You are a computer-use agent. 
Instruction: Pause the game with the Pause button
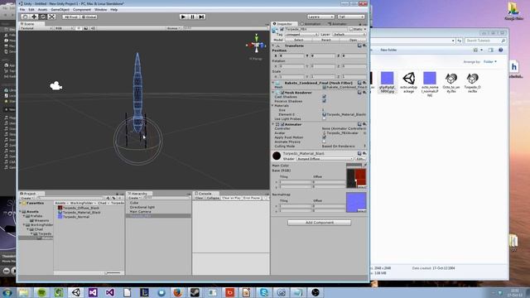[192, 17]
